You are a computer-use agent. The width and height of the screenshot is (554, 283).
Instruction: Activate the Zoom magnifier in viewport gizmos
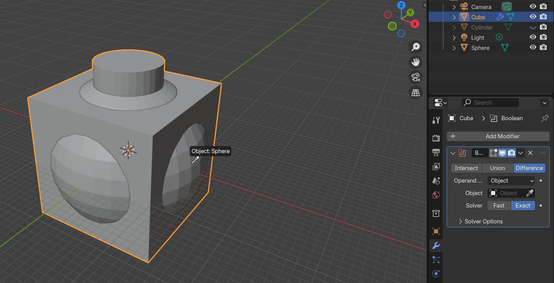pos(415,47)
